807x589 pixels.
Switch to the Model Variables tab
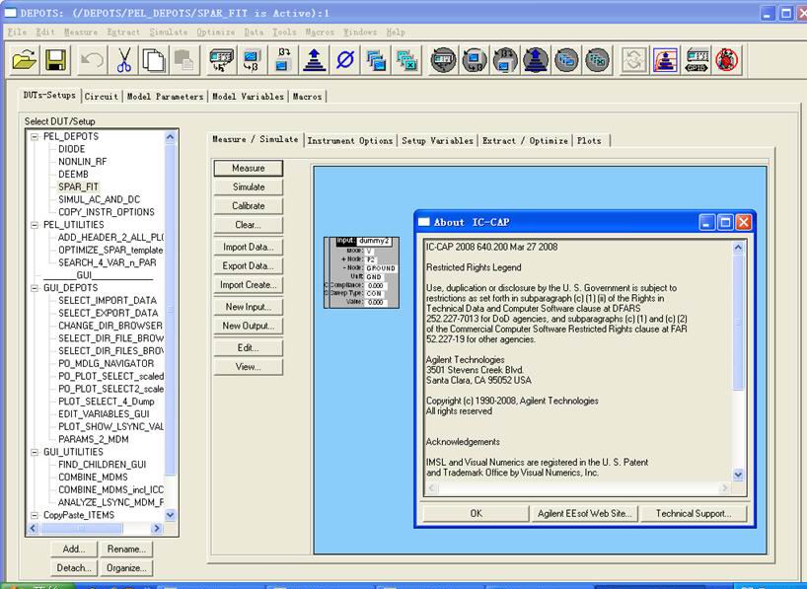point(248,97)
